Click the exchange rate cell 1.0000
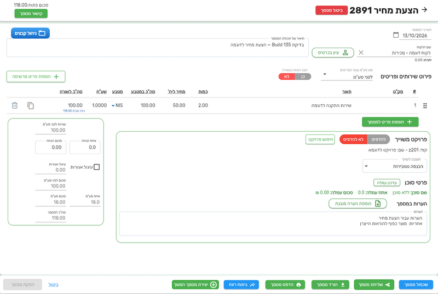The width and height of the screenshot is (438, 294). (x=100, y=105)
